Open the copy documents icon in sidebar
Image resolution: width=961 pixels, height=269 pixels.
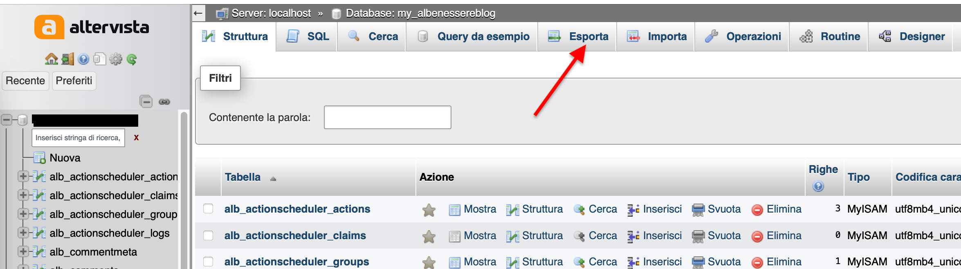click(99, 59)
